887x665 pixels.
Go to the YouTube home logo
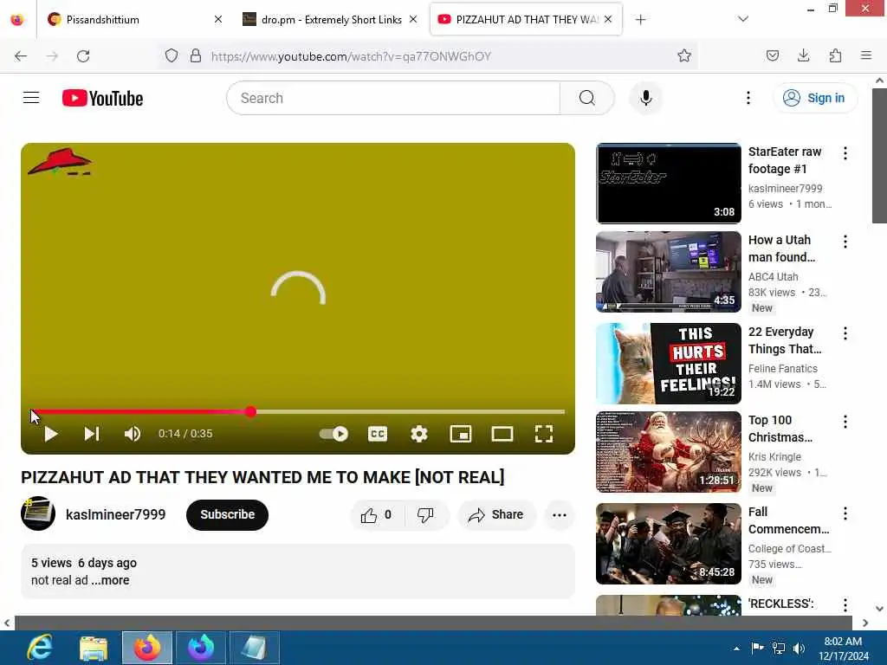102,98
